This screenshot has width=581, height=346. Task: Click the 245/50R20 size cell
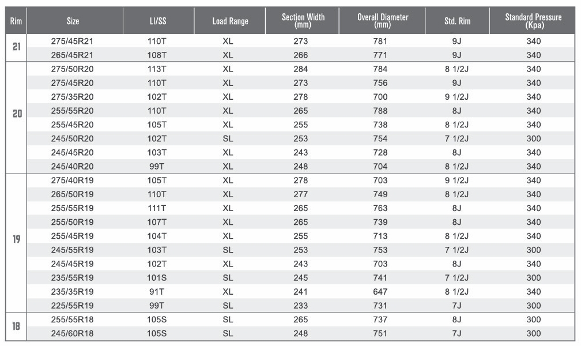click(x=72, y=139)
